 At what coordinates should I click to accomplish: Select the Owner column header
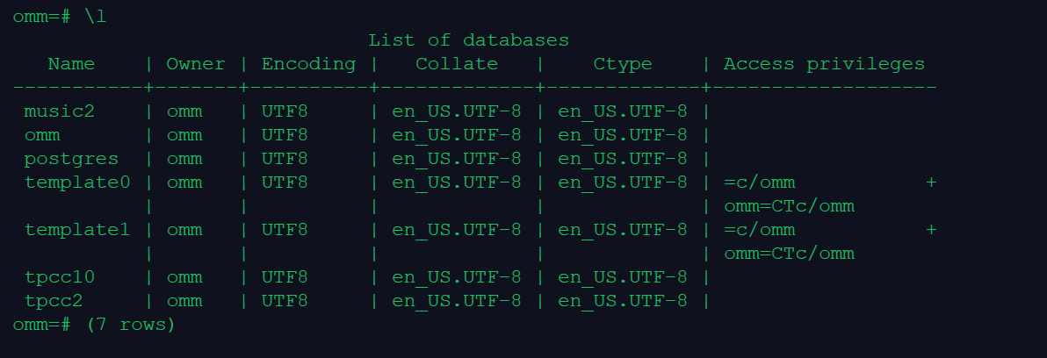coord(196,64)
